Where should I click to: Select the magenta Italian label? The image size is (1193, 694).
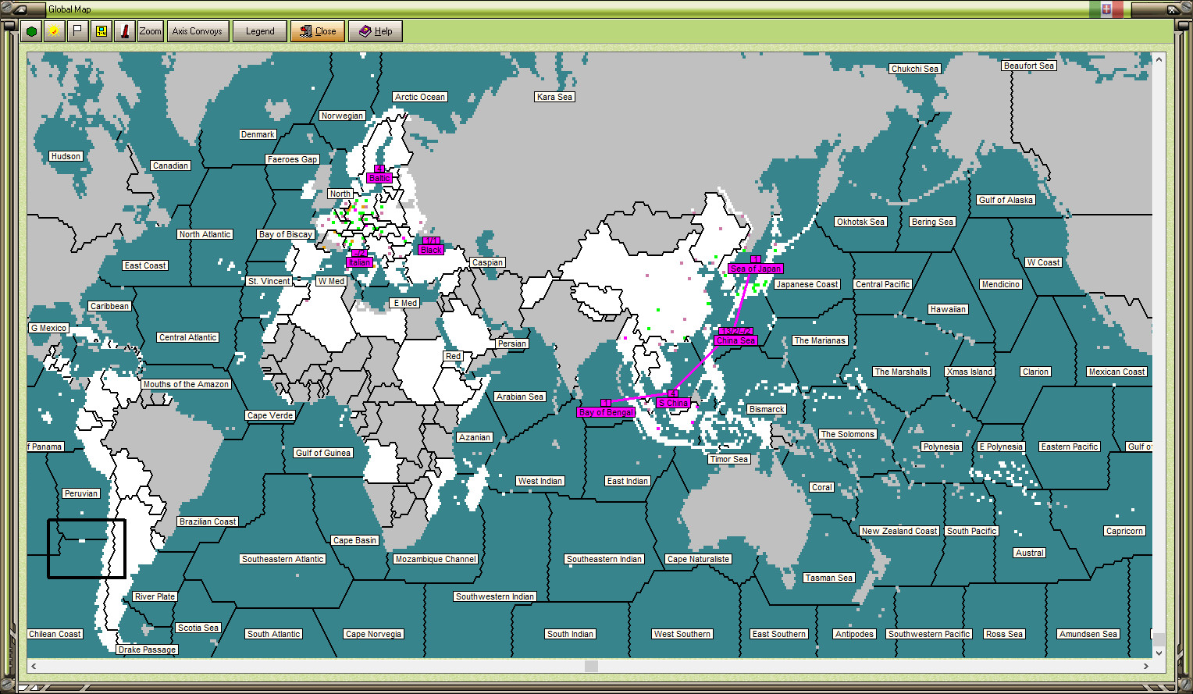[359, 262]
